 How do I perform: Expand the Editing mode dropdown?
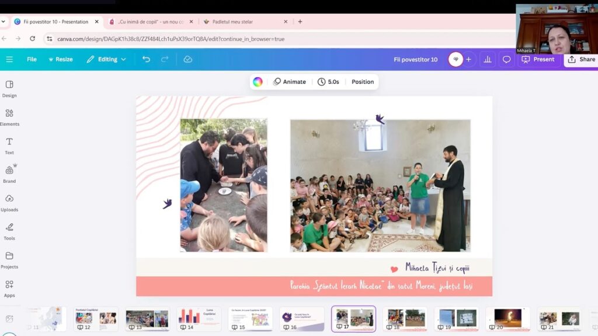click(x=106, y=59)
